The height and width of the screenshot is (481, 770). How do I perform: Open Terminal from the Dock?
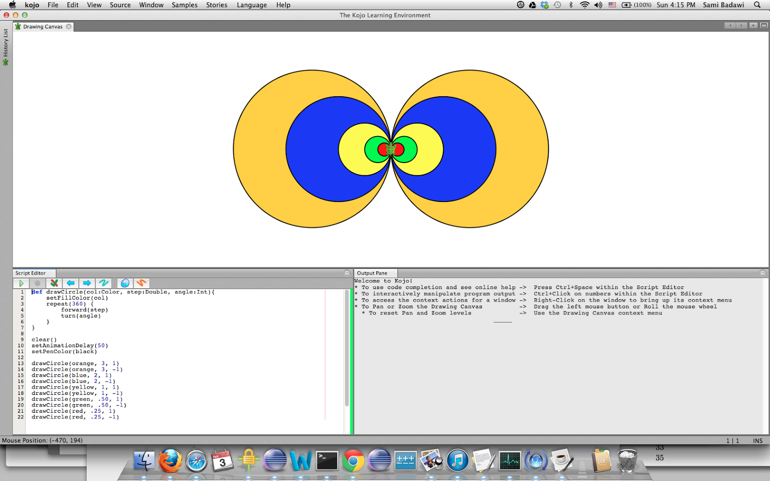click(x=327, y=461)
